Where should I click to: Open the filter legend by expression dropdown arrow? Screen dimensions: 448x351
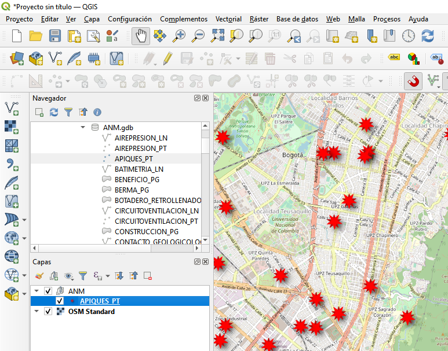pyautogui.click(x=108, y=276)
